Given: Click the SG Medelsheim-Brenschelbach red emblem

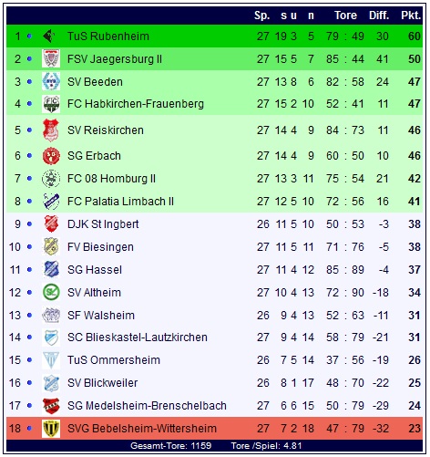Looking at the screenshot, I should tap(51, 406).
